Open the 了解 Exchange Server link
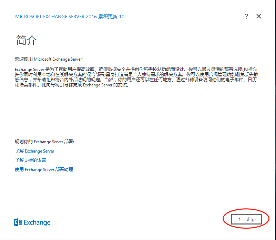 34,151
